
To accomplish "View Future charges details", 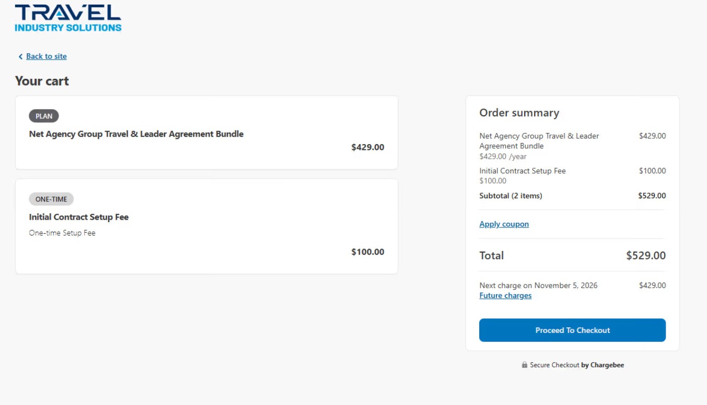I will (505, 295).
